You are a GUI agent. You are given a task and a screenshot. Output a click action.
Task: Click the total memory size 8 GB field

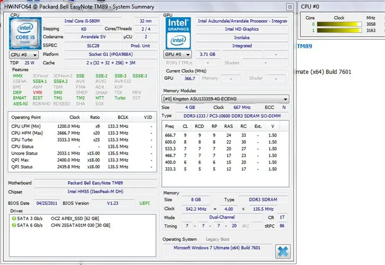click(196, 200)
